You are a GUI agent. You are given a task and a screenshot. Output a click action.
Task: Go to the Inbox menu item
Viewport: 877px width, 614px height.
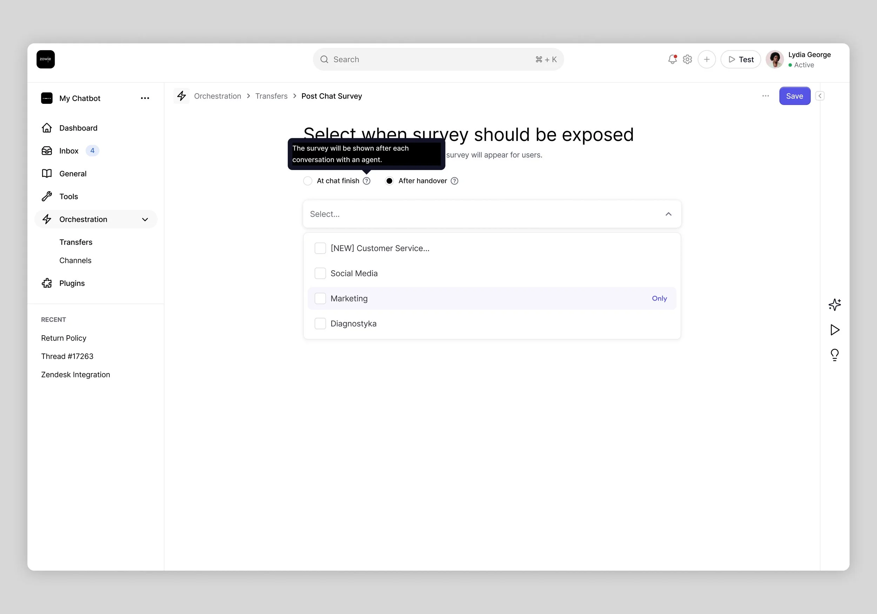[x=69, y=151]
